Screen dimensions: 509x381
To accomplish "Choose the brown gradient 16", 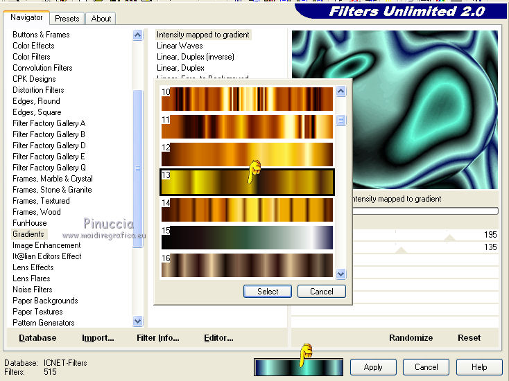I will click(x=247, y=265).
